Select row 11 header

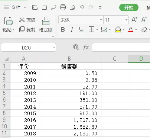[5, 133]
